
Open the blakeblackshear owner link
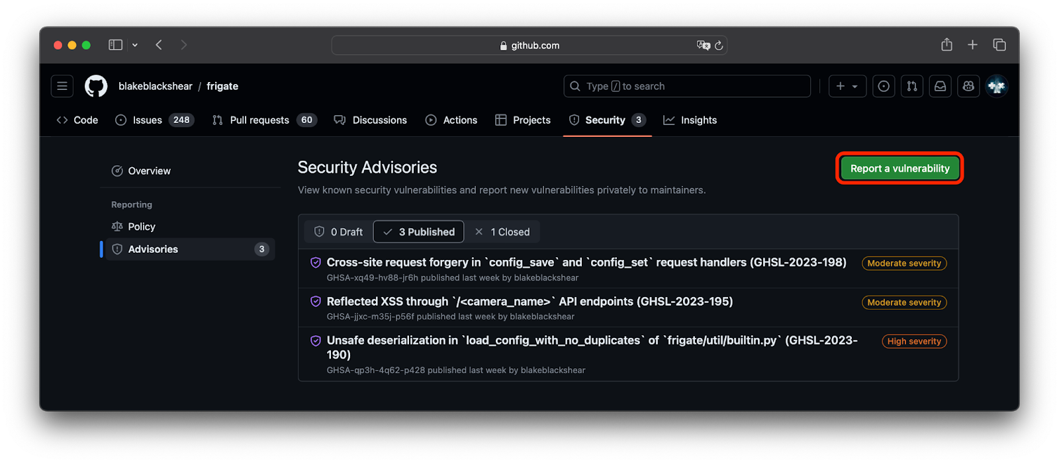(156, 86)
